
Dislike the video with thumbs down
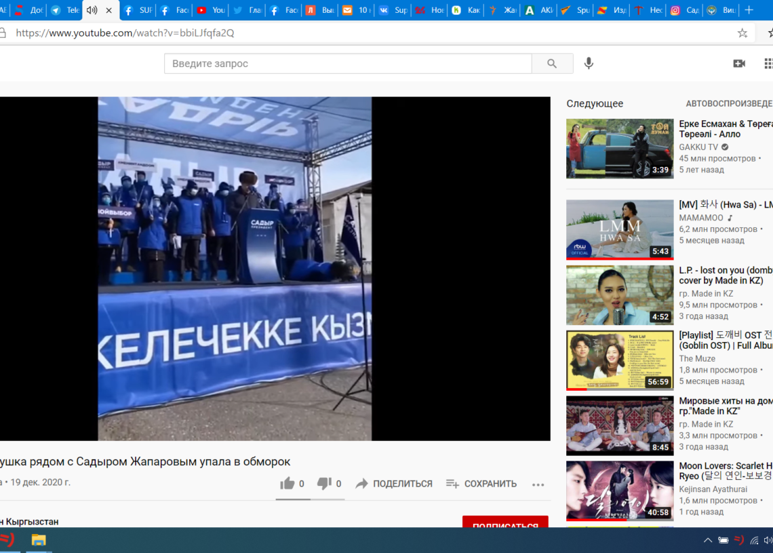(324, 484)
